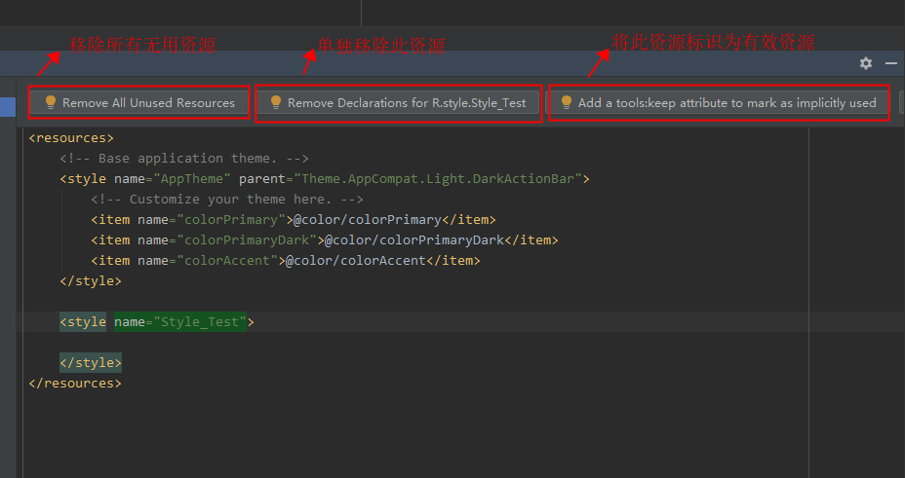Click the highlighted "Style_Test" name attribute

tap(180, 322)
